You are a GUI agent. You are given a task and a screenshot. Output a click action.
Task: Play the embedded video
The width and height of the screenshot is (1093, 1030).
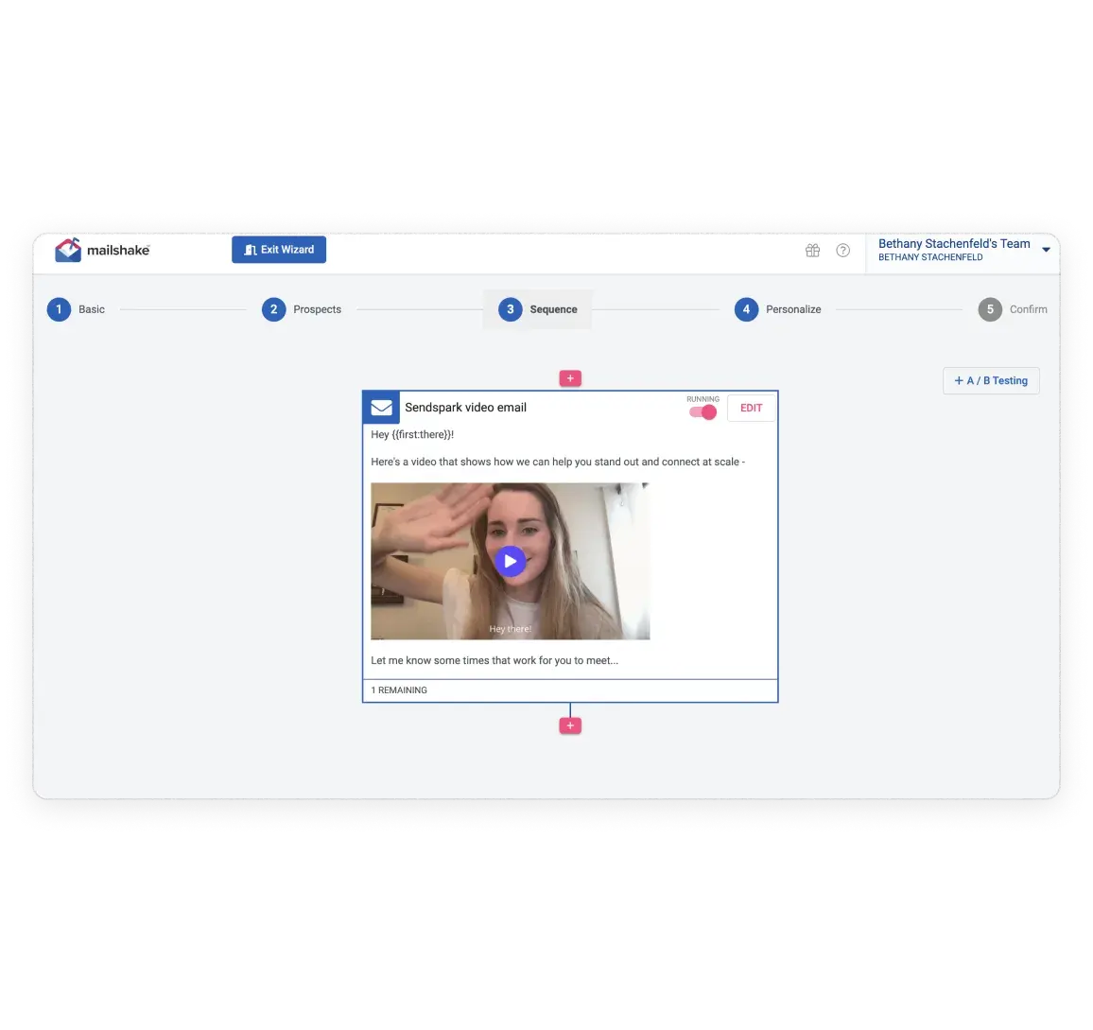511,562
